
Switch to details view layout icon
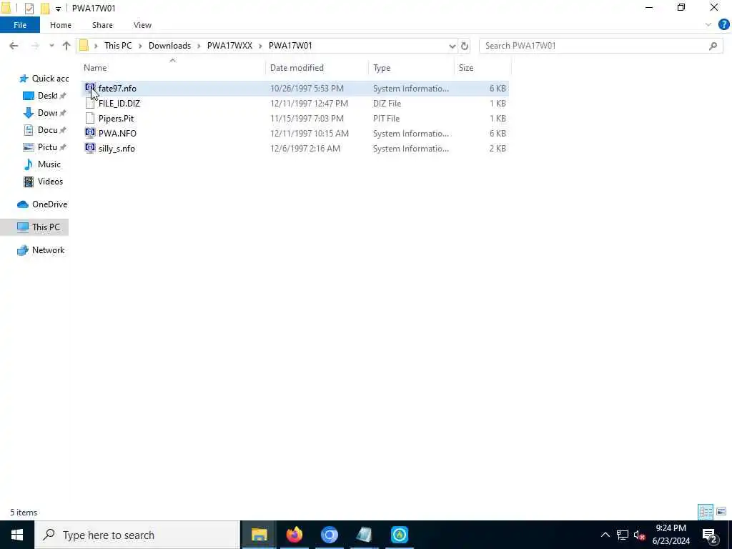[706, 512]
